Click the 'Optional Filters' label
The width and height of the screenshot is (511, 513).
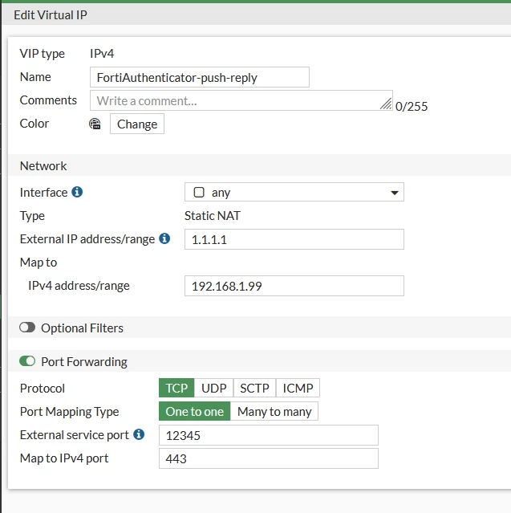82,328
